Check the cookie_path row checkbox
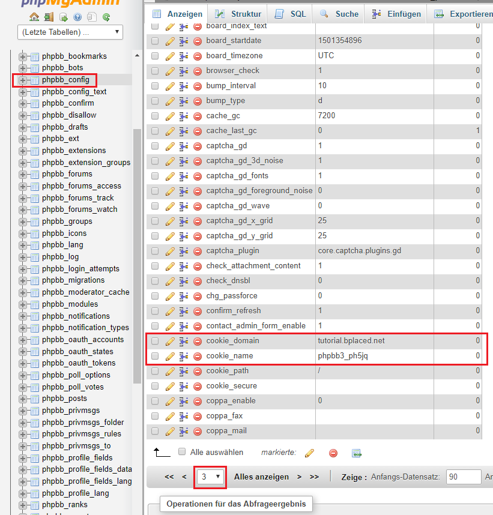The height and width of the screenshot is (515, 493). tap(155, 371)
